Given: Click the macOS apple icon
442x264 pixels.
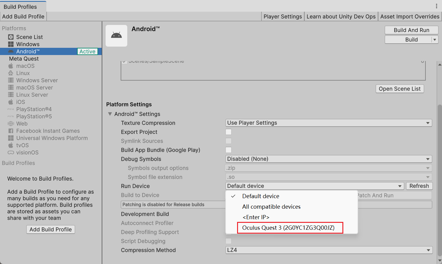Looking at the screenshot, I should point(11,66).
